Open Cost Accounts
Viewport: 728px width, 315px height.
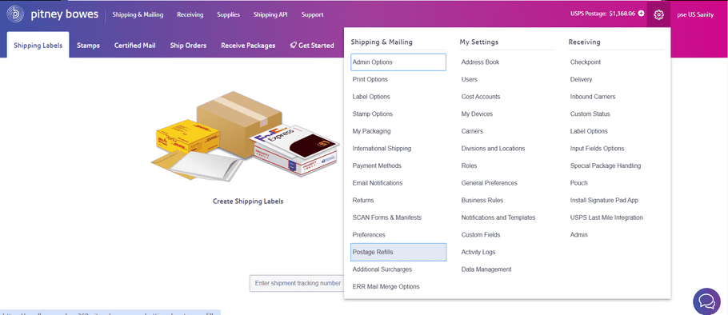tap(481, 97)
